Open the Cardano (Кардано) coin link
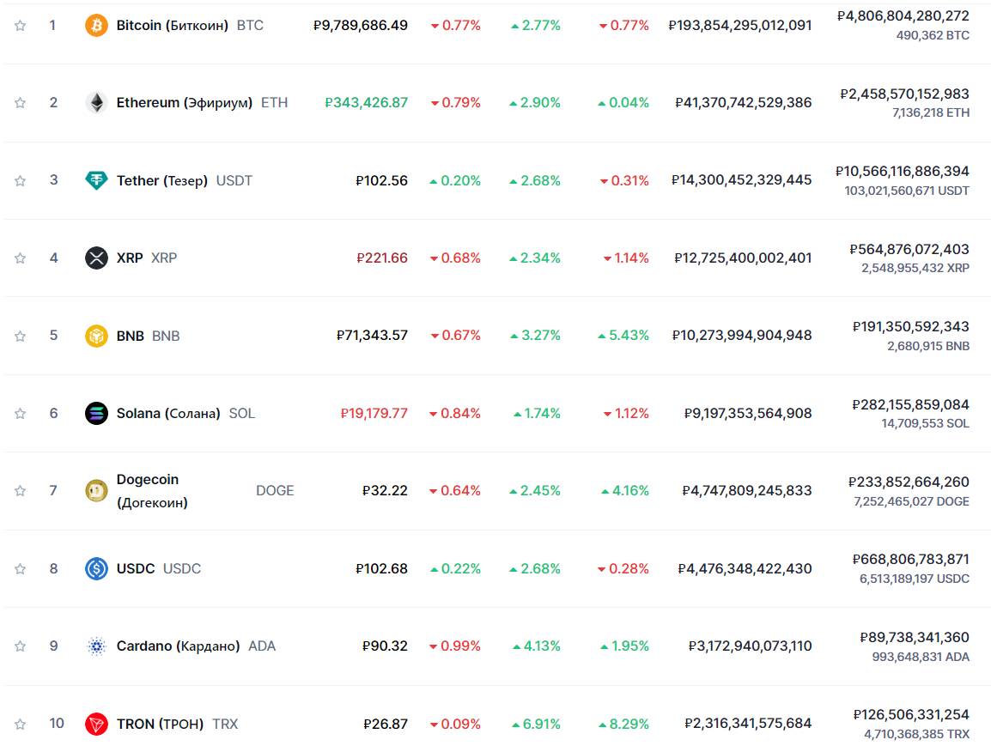Viewport: 991px width, 752px height. coord(178,646)
